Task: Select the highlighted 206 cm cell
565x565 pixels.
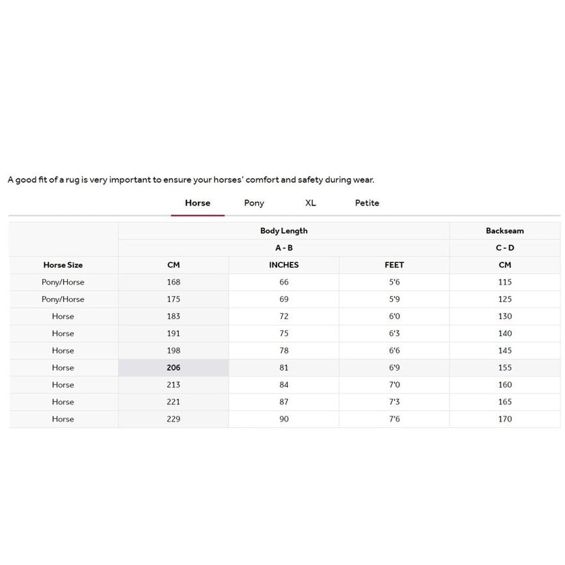Action: tap(173, 367)
